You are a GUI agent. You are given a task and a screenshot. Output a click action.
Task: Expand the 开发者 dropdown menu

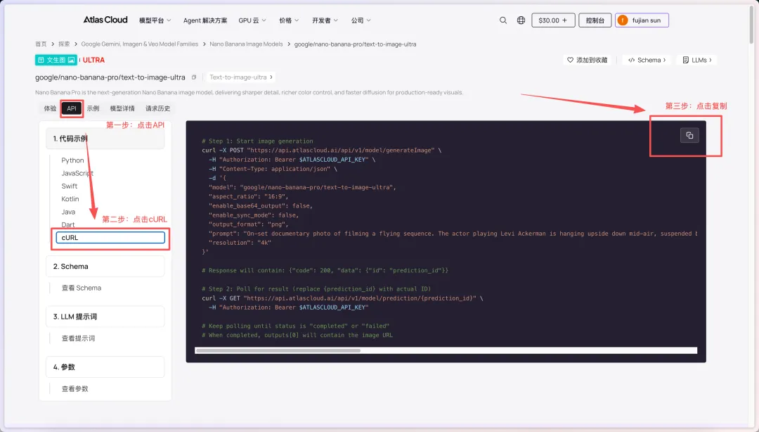coord(325,20)
